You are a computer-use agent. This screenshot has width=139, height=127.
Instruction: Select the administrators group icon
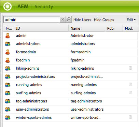[x=8, y=44]
